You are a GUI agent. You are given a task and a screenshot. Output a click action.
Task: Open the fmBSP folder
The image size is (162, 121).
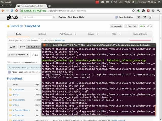16,95
